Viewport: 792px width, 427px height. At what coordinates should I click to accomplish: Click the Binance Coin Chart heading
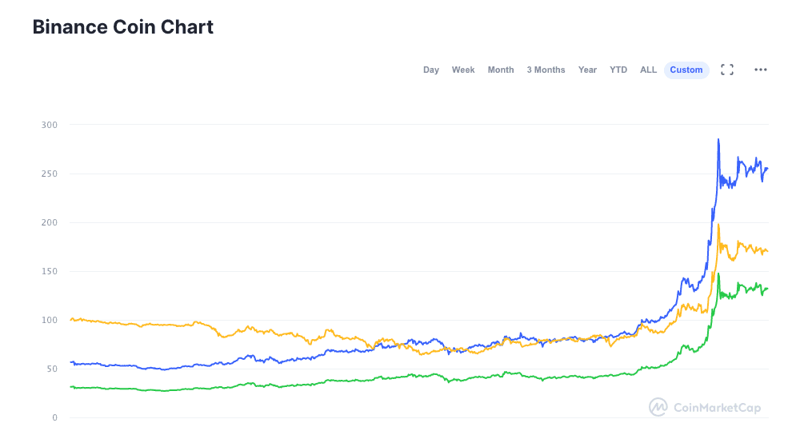(122, 27)
